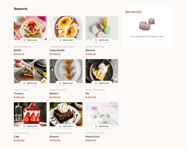186x149 pixels.
Task: Open the Waffle with Berries photo
Action: pyautogui.click(x=30, y=28)
